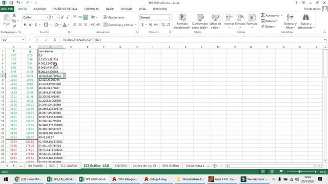Apply currency $ accounting format
Viewport: 328px width, 184px height.
coord(142,25)
